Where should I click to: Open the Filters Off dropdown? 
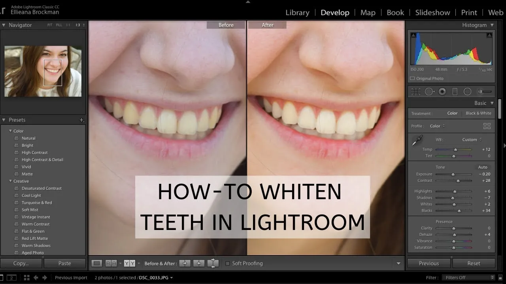click(x=468, y=278)
